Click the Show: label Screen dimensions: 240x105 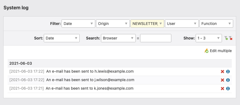189,38
